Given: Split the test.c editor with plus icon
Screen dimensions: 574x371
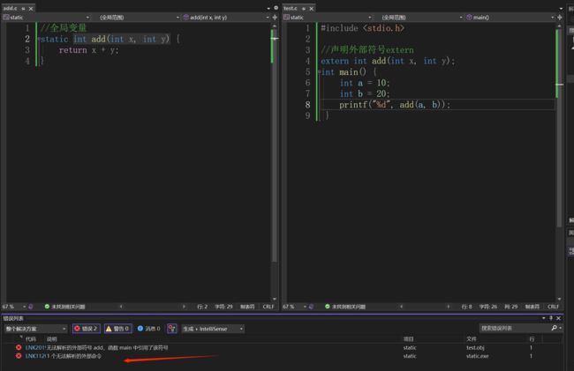Looking at the screenshot, I should (x=559, y=17).
